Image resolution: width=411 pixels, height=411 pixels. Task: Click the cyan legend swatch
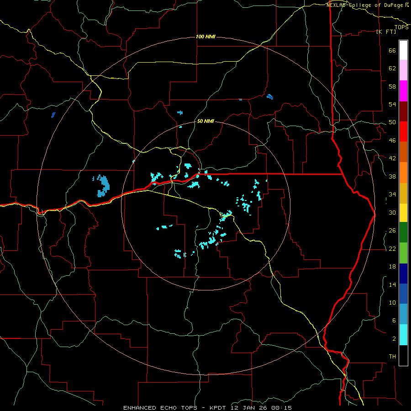click(403, 335)
